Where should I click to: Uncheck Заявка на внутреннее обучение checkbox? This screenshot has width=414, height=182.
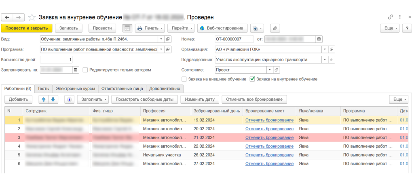253,79
